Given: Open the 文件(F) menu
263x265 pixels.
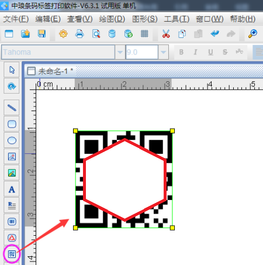Looking at the screenshot, I should (x=16, y=19).
